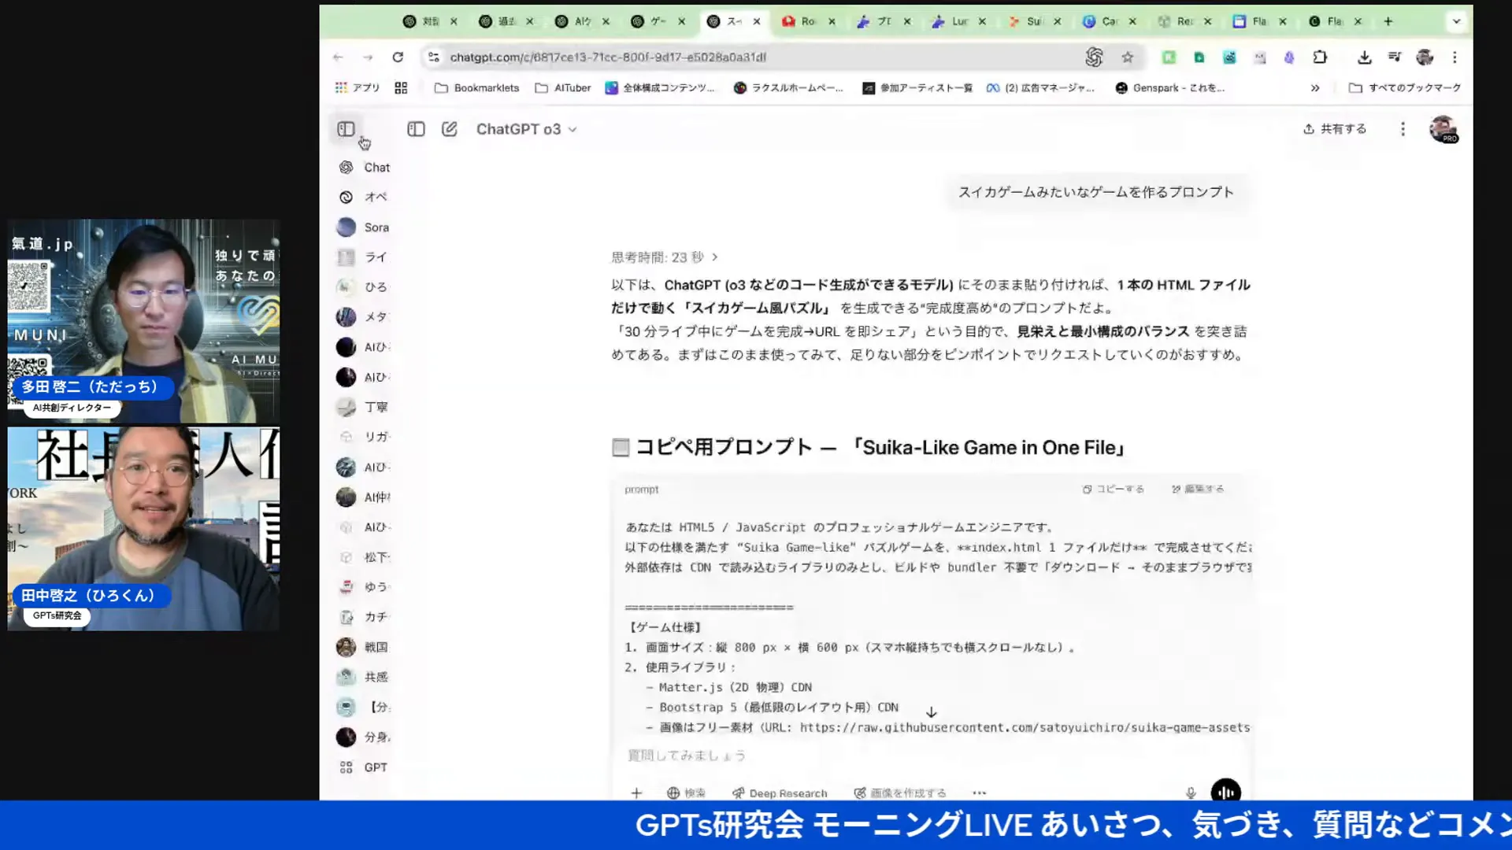The image size is (1512, 850).
Task: Switch to the Lur browser tab
Action: pyautogui.click(x=958, y=21)
